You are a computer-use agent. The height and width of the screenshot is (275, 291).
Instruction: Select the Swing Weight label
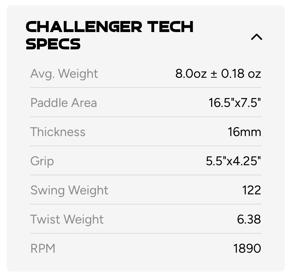point(69,190)
